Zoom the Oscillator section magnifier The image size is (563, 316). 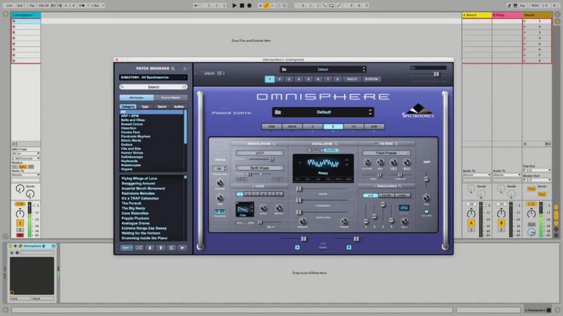336,144
